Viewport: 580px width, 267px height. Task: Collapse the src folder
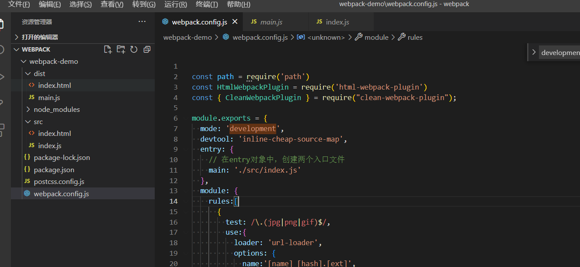pos(28,121)
